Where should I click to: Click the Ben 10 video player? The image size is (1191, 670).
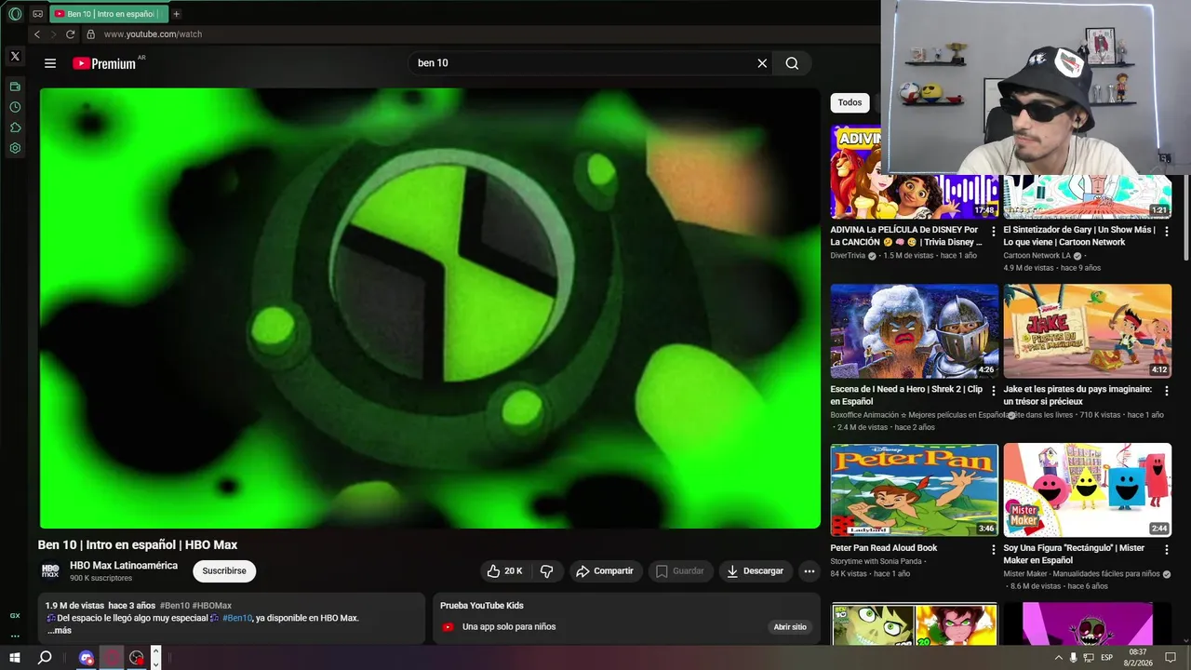[x=430, y=308]
